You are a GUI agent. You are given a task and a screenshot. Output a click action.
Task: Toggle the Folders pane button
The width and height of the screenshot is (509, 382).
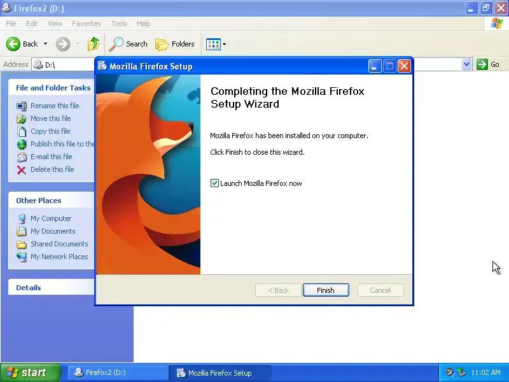pyautogui.click(x=174, y=44)
